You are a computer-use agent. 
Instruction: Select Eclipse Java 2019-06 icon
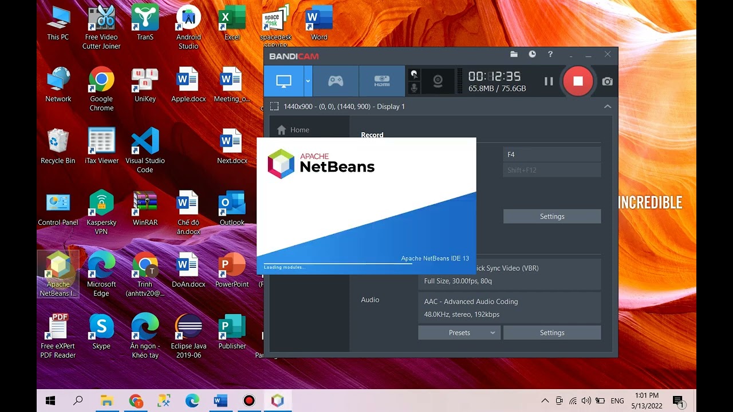pyautogui.click(x=188, y=336)
